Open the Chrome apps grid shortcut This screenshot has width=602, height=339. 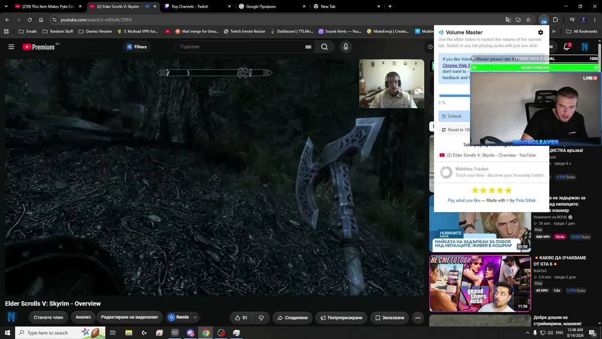click(6, 32)
